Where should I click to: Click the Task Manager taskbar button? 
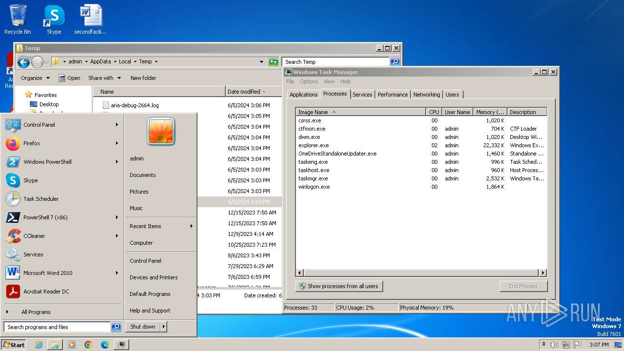pyautogui.click(x=121, y=345)
